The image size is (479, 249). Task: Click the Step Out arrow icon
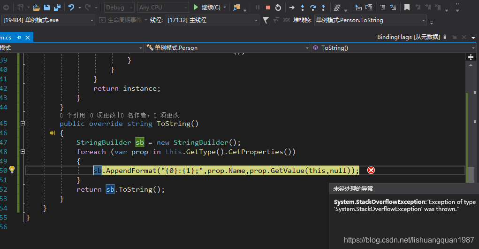pyautogui.click(x=323, y=8)
